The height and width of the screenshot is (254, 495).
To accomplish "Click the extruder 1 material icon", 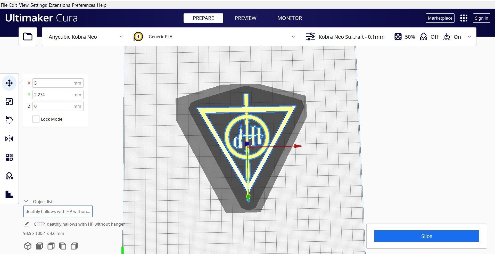I will (138, 37).
